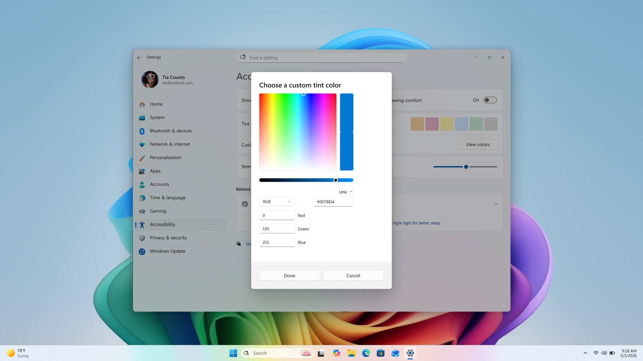Image resolution: width=643 pixels, height=361 pixels.
Task: Click the blue color preview bar
Action: pyautogui.click(x=347, y=132)
